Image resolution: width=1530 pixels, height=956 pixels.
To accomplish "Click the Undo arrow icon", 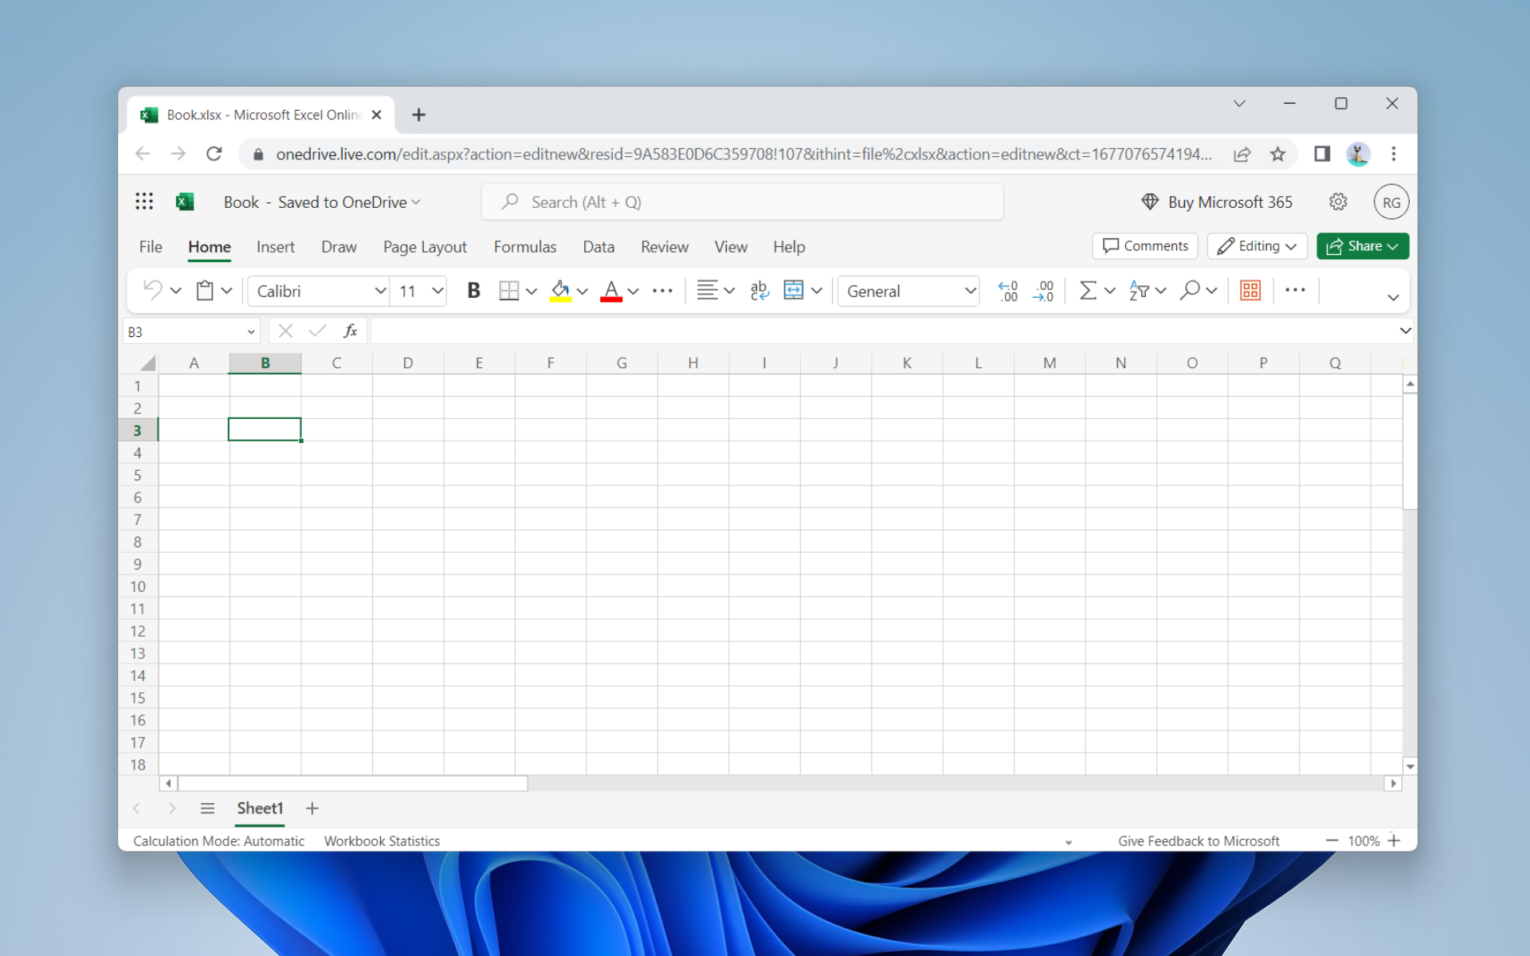I will point(152,290).
